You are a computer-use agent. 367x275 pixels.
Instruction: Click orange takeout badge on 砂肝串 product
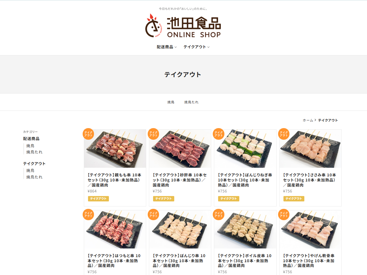pyautogui.click(x=153, y=134)
